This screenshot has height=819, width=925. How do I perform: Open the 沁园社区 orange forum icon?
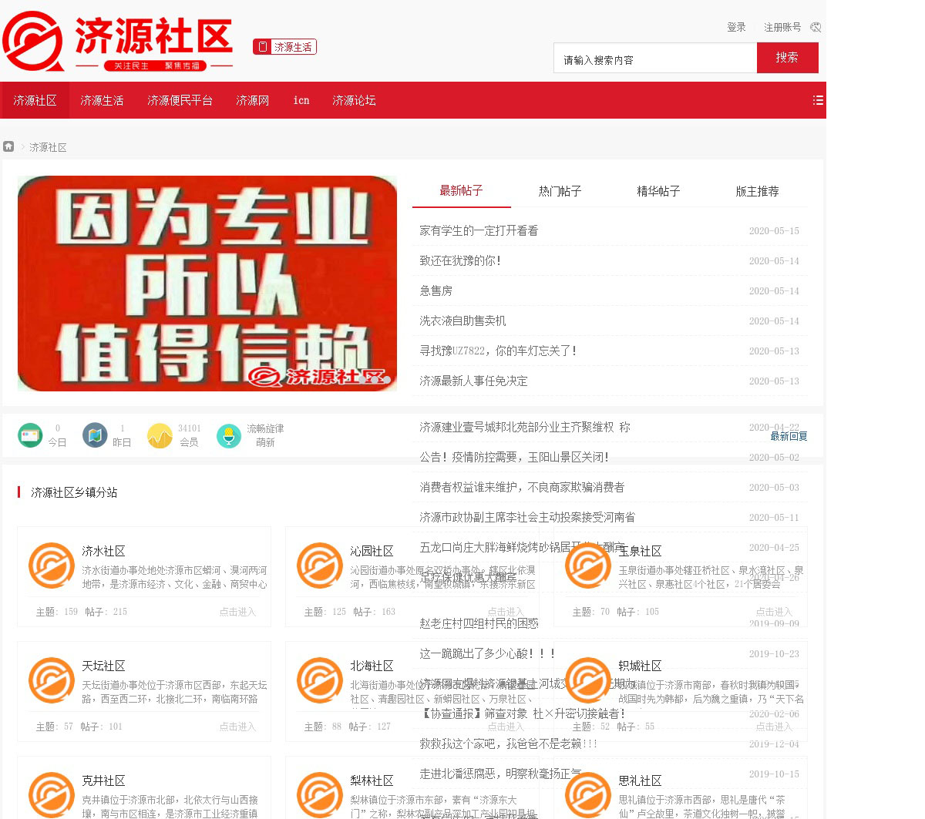pos(320,566)
